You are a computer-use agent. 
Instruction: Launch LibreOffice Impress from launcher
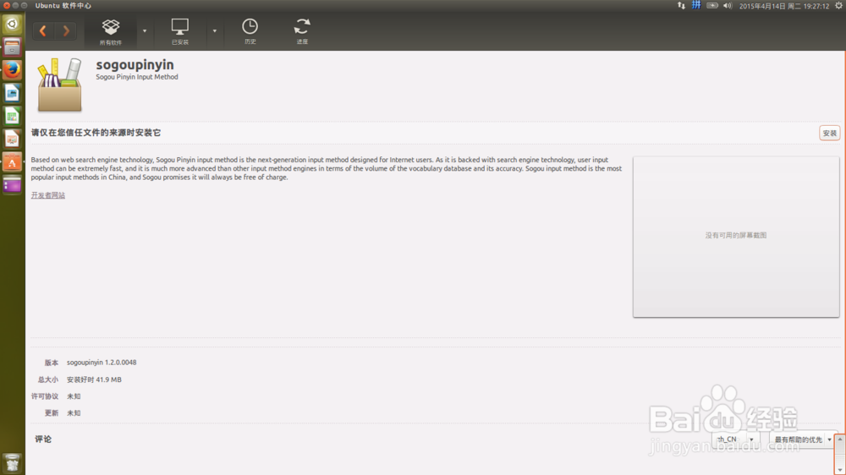12,139
